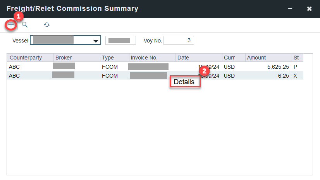The image size is (320, 180).
Task: Open the Vessel dropdown arrow
Action: coord(95,41)
